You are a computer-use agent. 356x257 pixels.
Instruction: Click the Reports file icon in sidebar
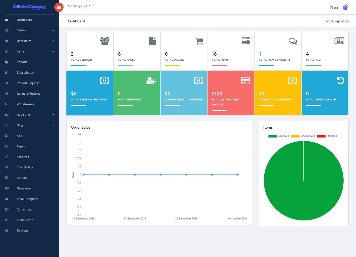(7, 62)
